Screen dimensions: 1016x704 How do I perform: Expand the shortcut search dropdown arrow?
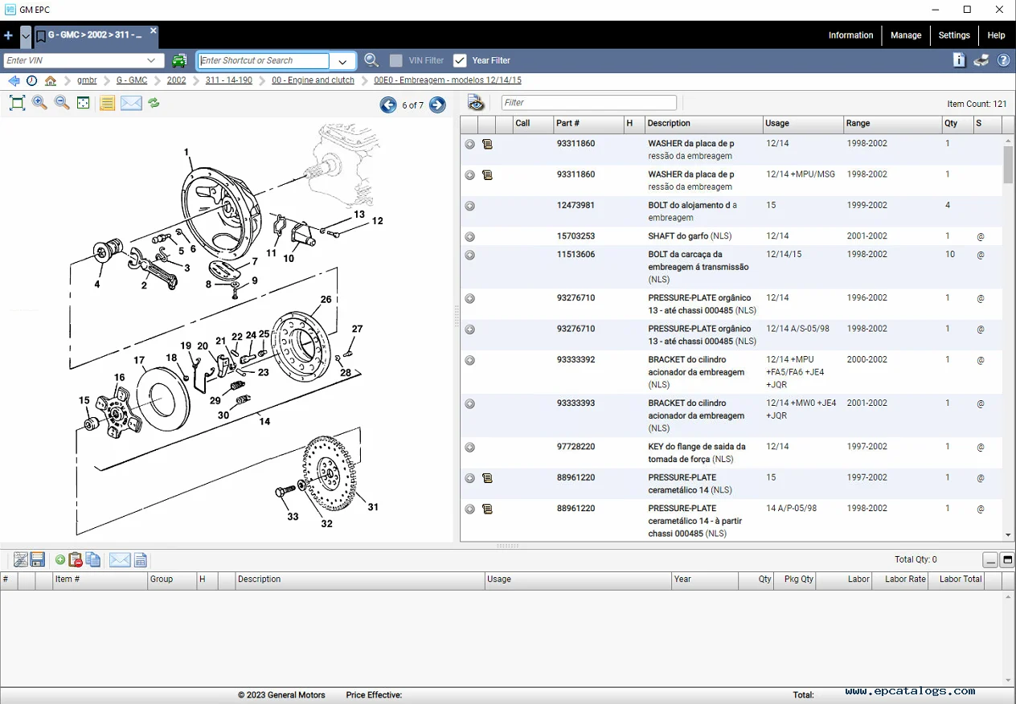343,61
